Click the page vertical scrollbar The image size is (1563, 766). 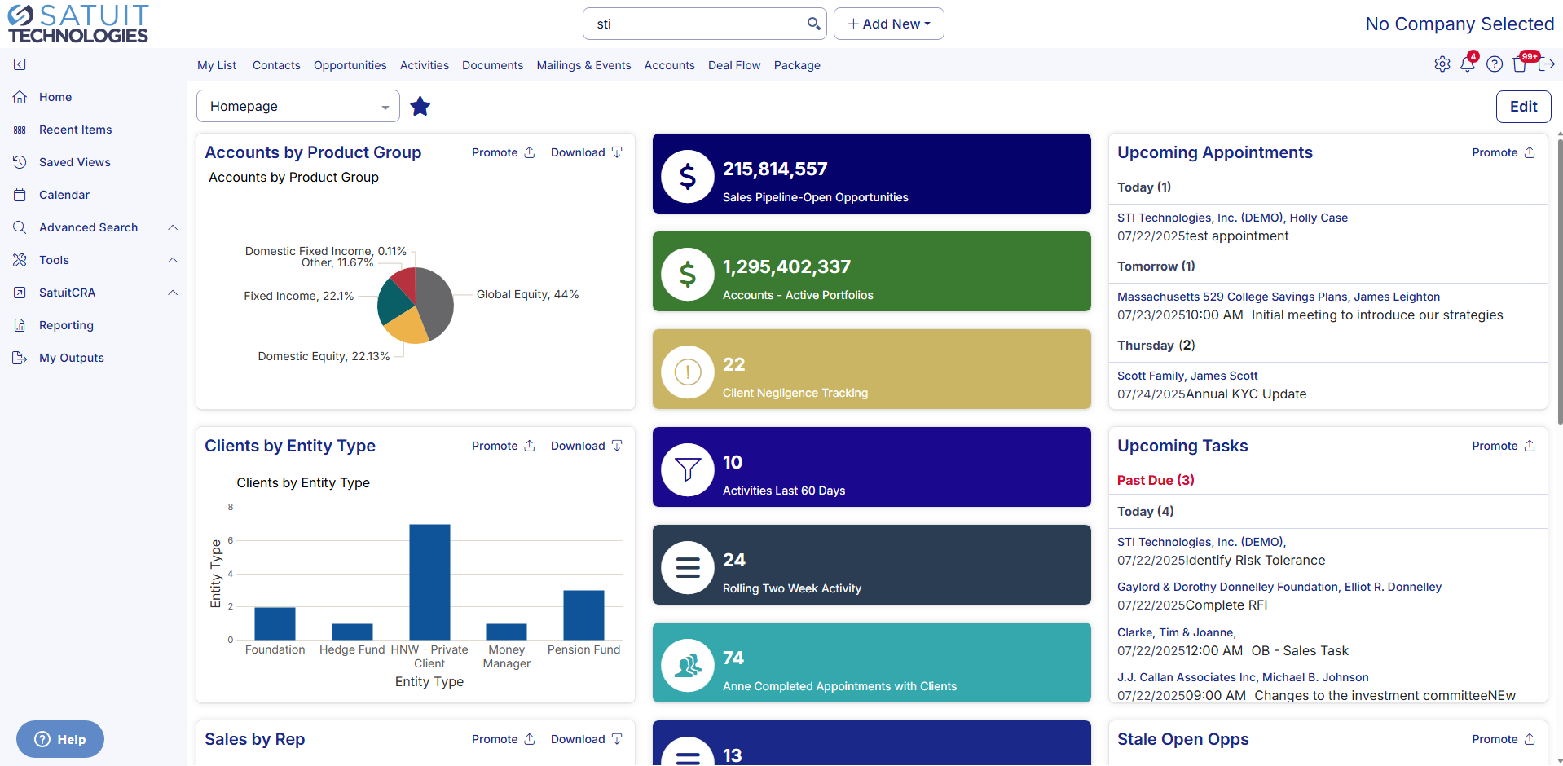pos(1560,281)
